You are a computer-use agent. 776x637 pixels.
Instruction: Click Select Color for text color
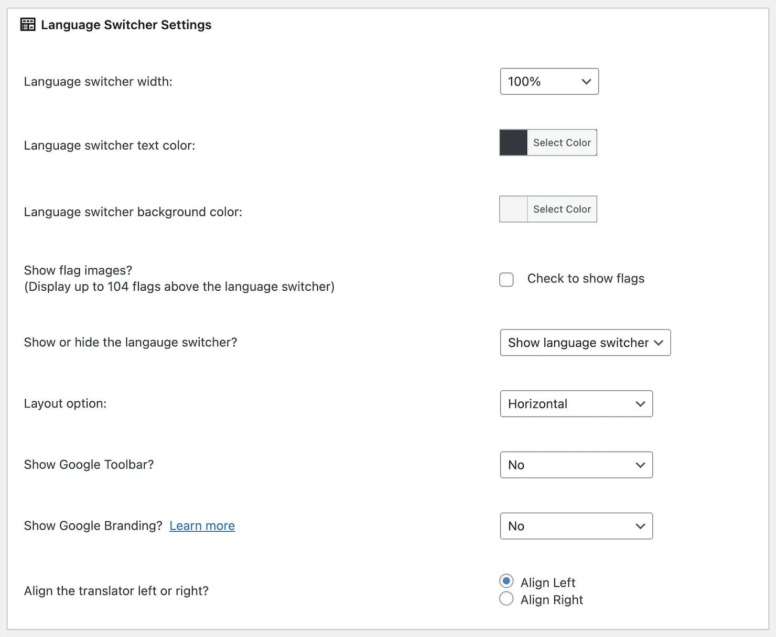(x=562, y=142)
